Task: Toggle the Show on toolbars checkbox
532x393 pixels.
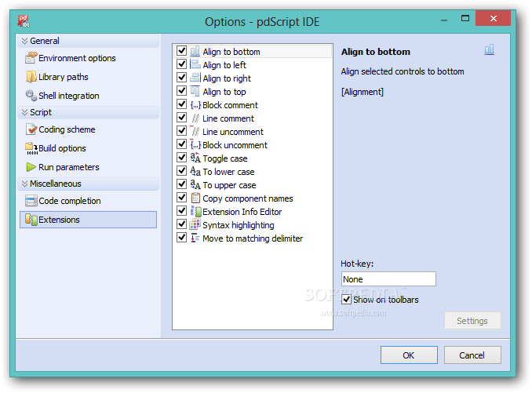Action: pyautogui.click(x=346, y=300)
